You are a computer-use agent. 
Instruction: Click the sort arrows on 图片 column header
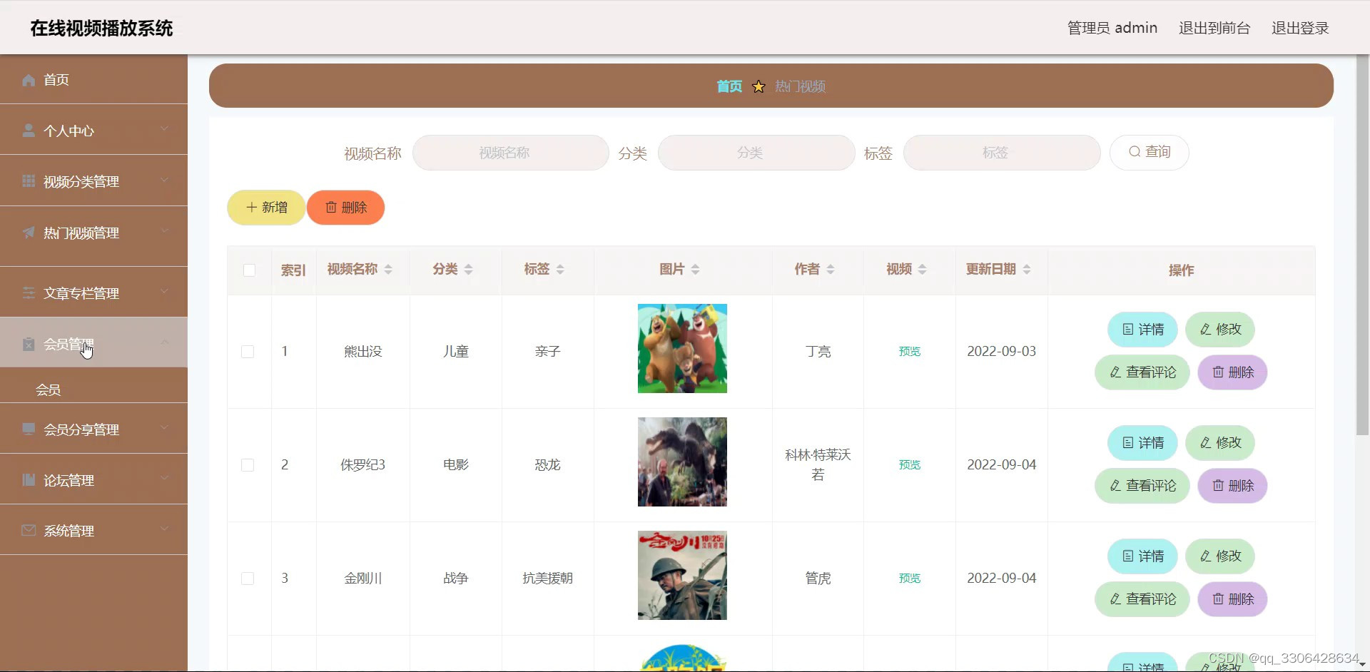pyautogui.click(x=695, y=270)
